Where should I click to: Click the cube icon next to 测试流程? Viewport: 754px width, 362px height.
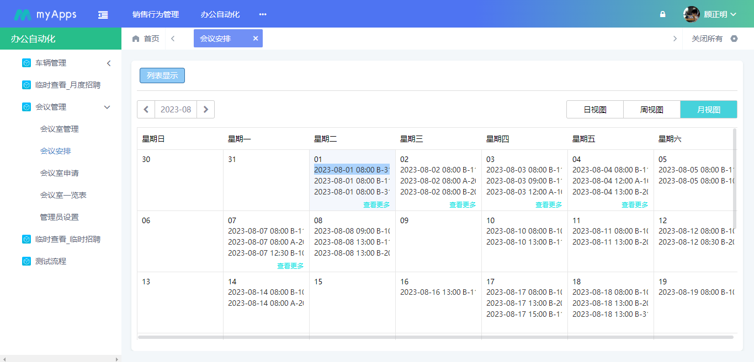tap(26, 261)
